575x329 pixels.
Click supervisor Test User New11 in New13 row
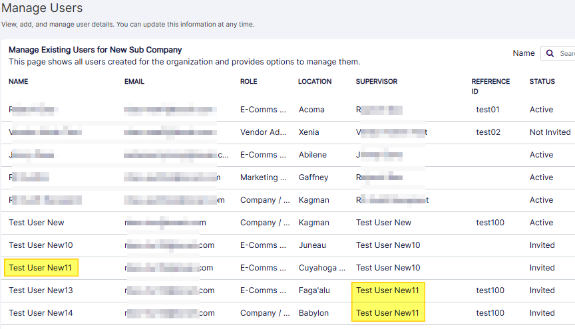pyautogui.click(x=387, y=290)
